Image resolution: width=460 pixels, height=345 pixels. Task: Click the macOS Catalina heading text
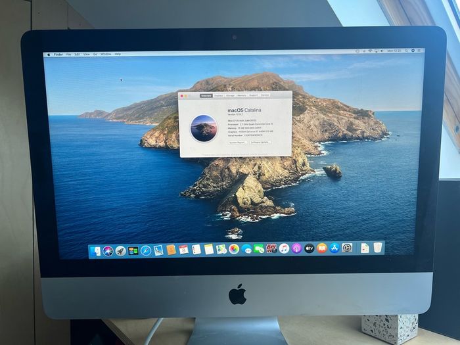click(244, 110)
